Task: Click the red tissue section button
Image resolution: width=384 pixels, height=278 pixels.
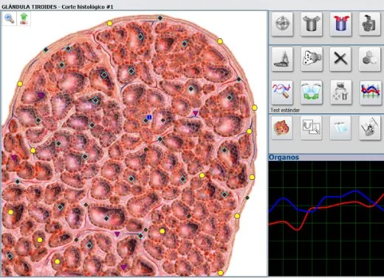Action: tap(282, 128)
